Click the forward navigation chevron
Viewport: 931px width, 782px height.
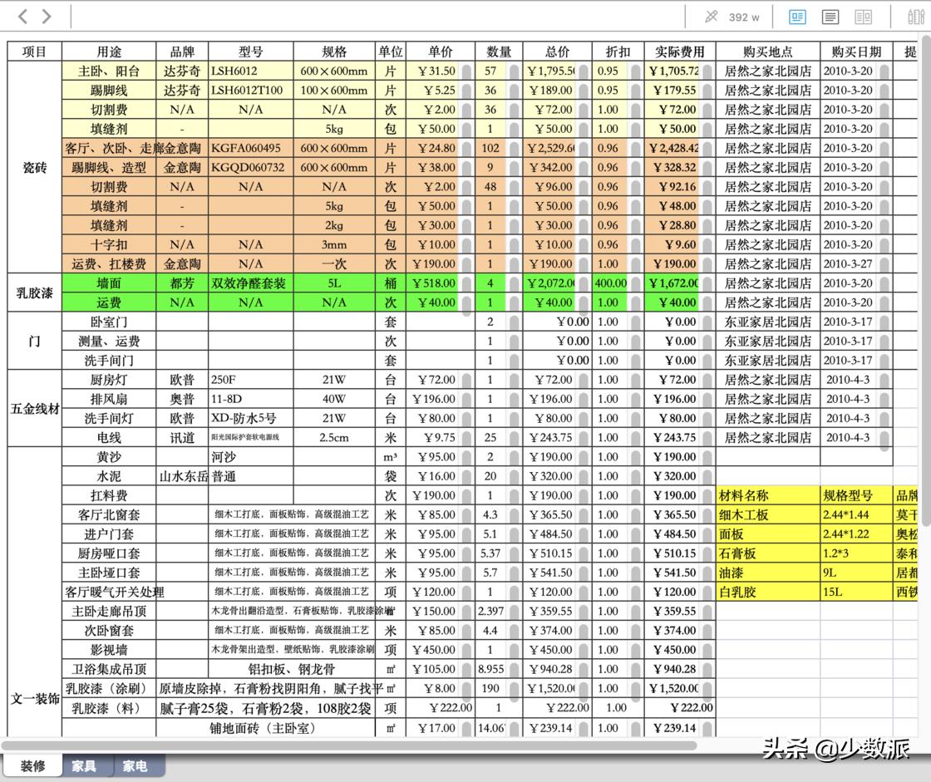(46, 15)
